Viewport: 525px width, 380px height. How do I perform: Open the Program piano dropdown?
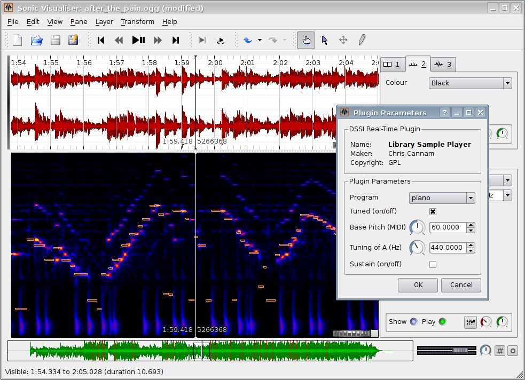click(442, 198)
